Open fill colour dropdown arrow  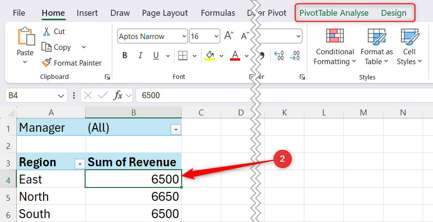[x=221, y=56]
